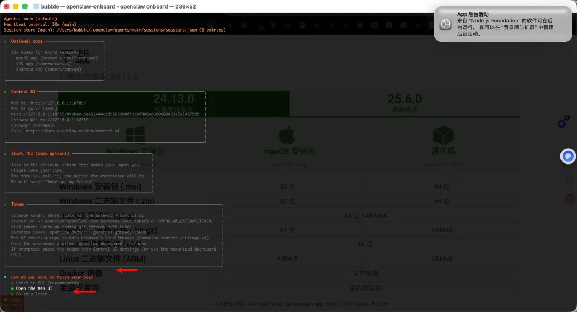577x312 pixels.
Task: Click "64 位" in the Windows .msi row
Action: (442, 187)
